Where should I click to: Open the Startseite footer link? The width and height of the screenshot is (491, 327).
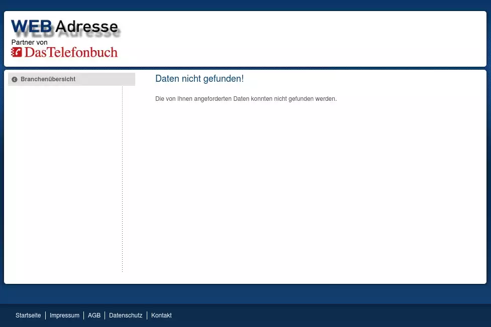click(x=28, y=315)
